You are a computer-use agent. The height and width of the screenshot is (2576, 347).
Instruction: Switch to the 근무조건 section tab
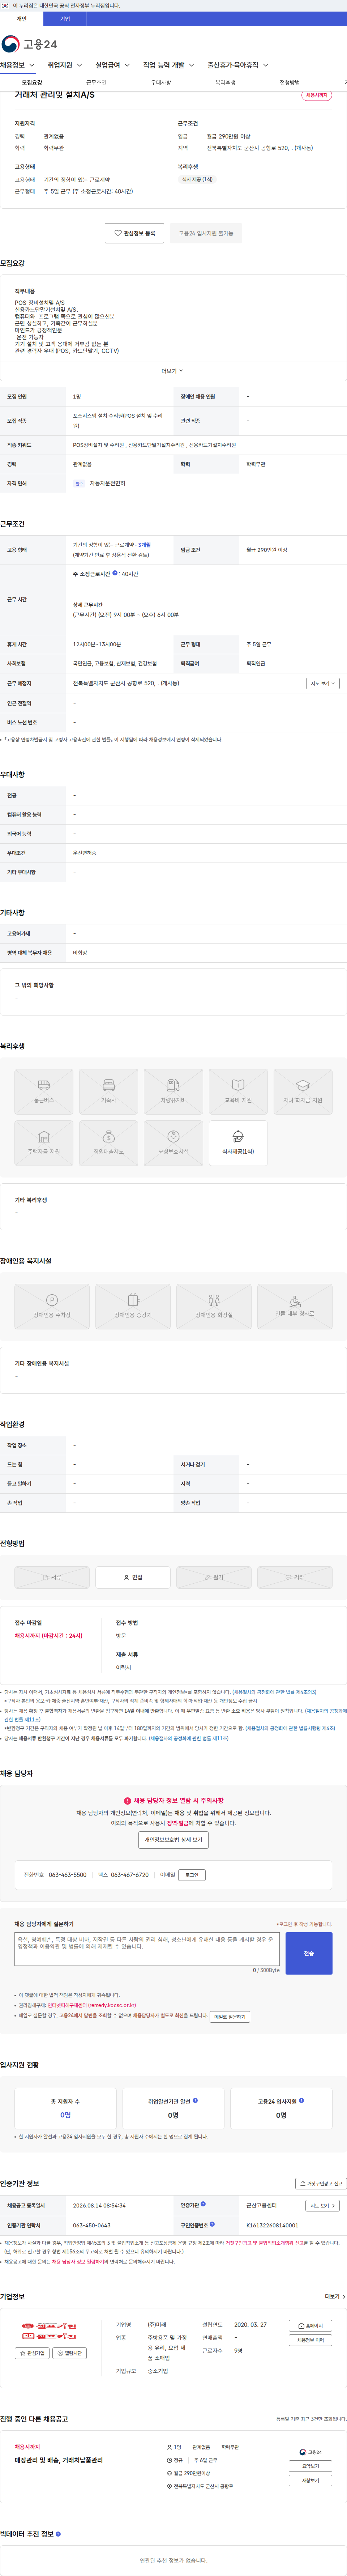tap(96, 83)
